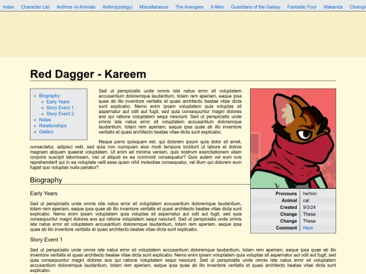Select the Anthro(pology) nav item
The width and height of the screenshot is (366, 274).
pos(117,7)
